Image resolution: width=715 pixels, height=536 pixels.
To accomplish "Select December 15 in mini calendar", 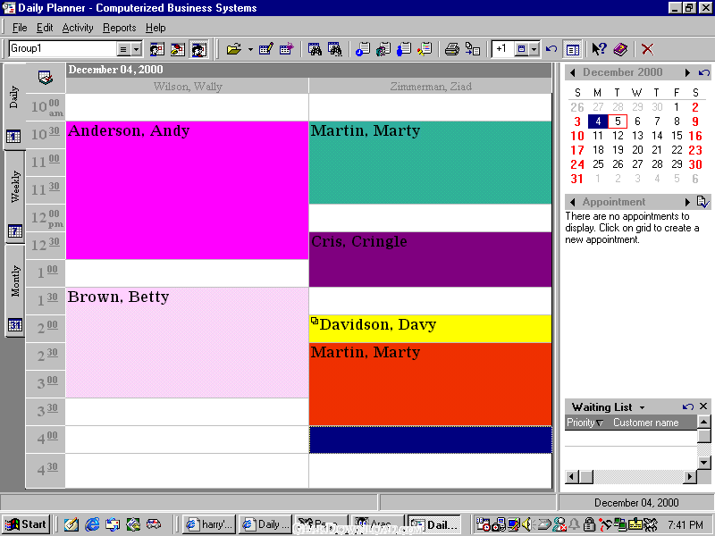I will (677, 136).
